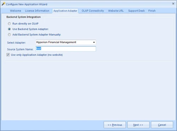Open the License Information tab
Image resolution: width=177 pixels, height=131 pixels.
37,11
